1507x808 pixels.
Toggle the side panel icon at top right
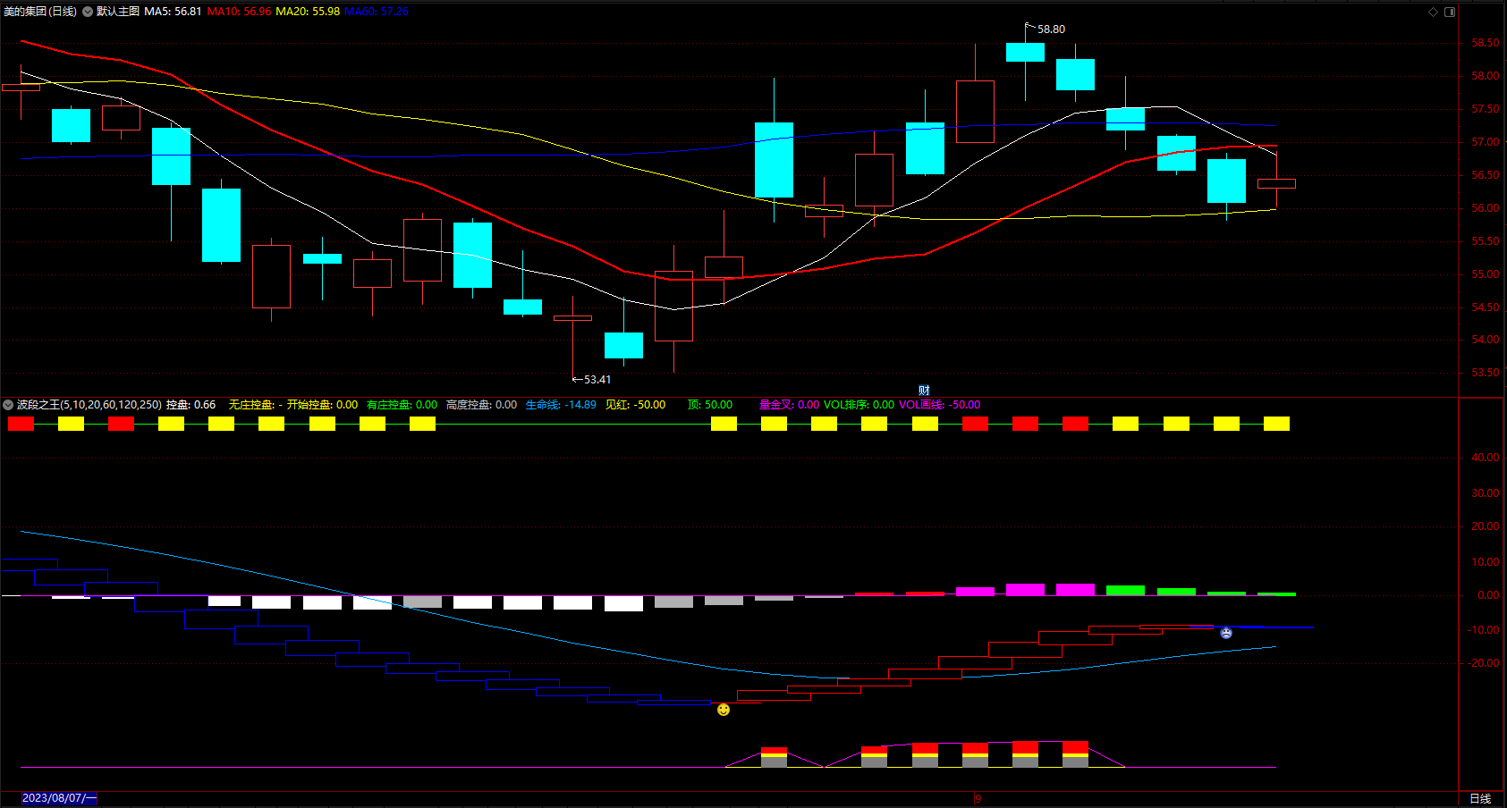pos(1450,12)
